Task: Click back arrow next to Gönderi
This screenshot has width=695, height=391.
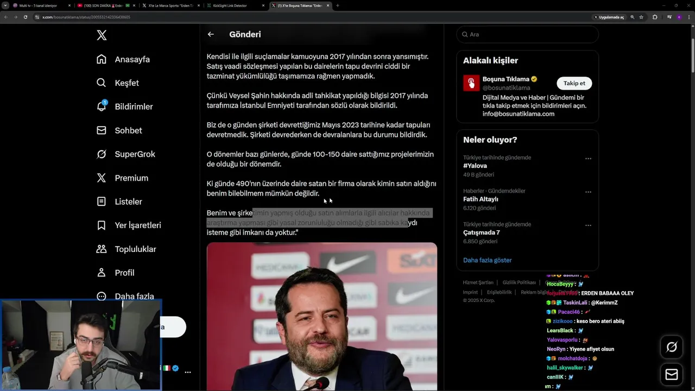Action: point(211,34)
